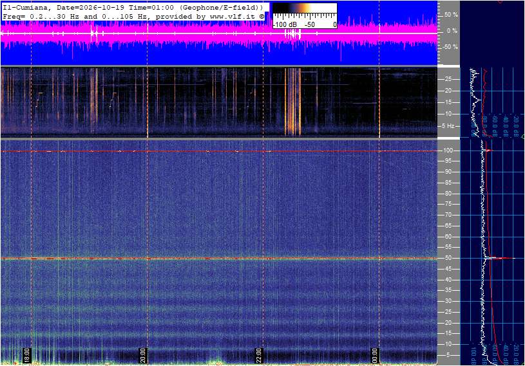Click the 55 tick on E-field frequency axis
Viewport: 525px width, 366px height.
(448, 248)
